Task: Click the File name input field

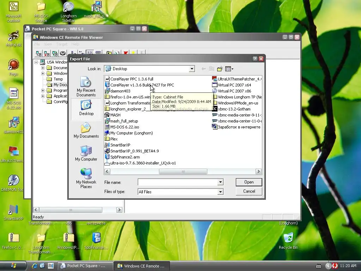Action: (x=178, y=182)
